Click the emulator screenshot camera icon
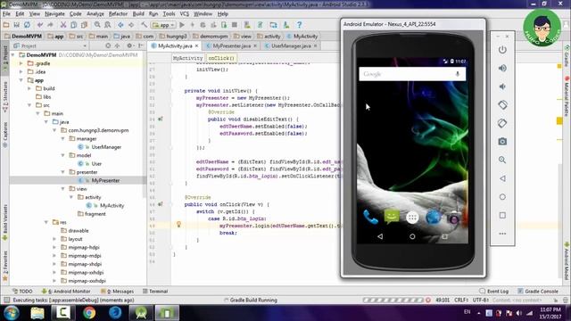 pyautogui.click(x=502, y=142)
